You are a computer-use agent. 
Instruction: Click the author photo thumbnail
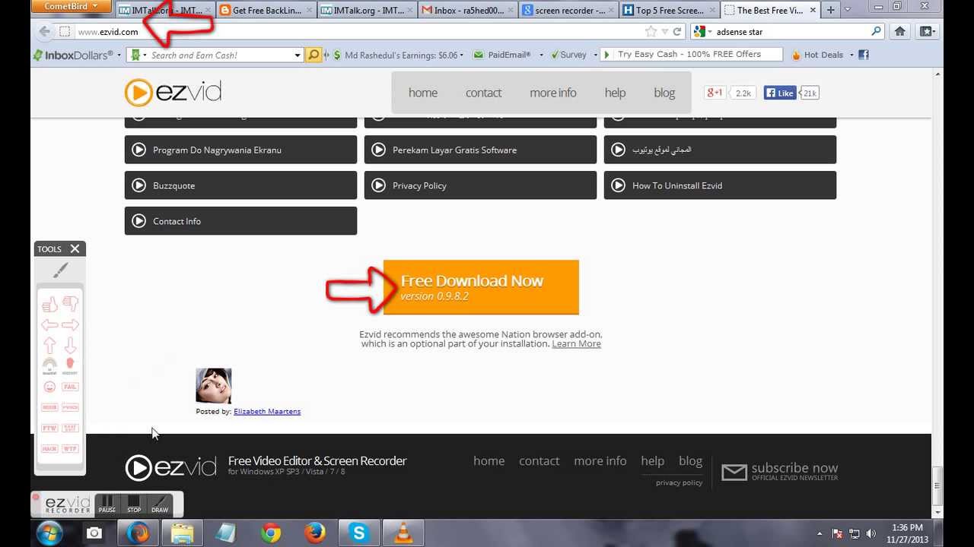(214, 386)
